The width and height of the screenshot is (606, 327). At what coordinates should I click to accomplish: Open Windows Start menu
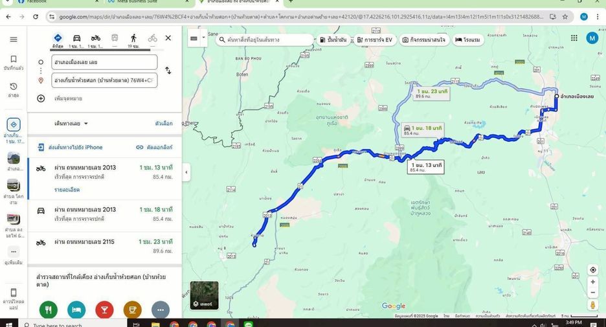tap(8, 324)
